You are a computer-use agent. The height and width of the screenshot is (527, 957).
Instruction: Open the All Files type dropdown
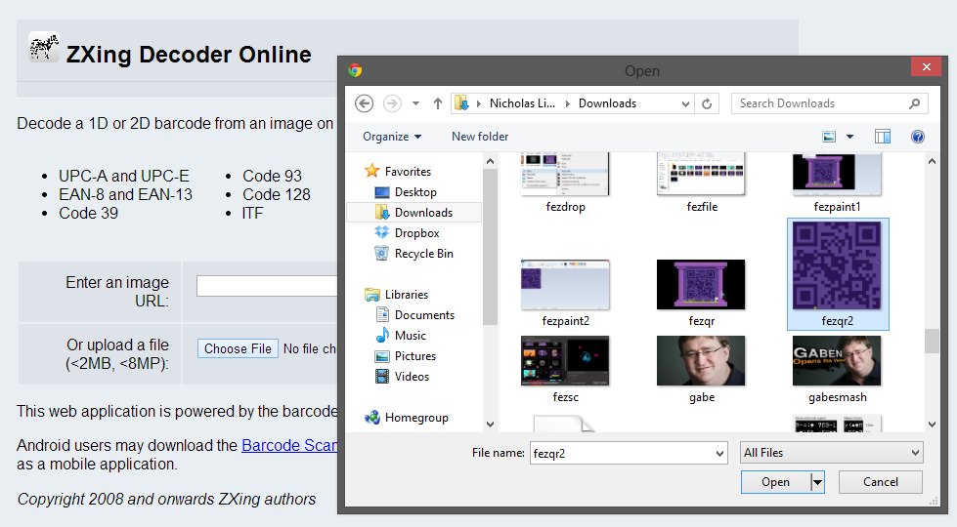tap(831, 453)
